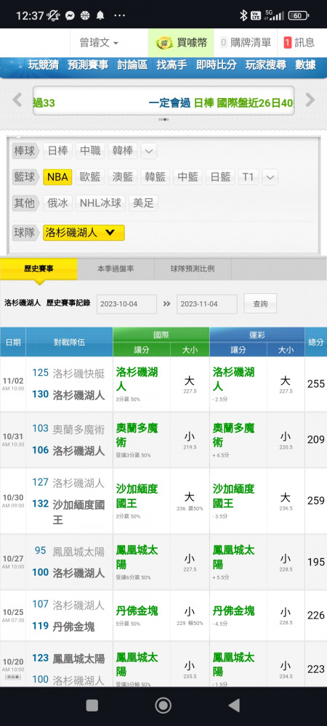This screenshot has width=327, height=726.
Task: Expand more basketball leagues chevron
Action: point(270,177)
